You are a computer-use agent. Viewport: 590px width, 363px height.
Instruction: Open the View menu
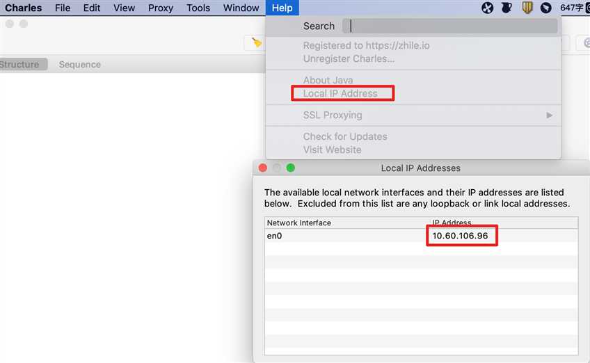[x=124, y=8]
